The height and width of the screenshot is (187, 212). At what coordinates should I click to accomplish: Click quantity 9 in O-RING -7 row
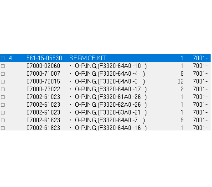pyautogui.click(x=182, y=120)
